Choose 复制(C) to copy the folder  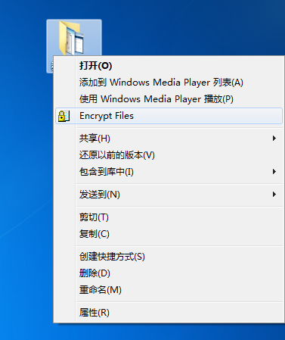[169, 234]
